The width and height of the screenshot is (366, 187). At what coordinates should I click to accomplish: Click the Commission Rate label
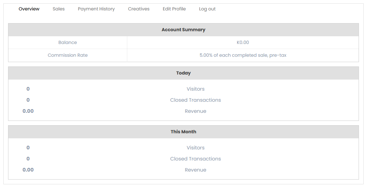coord(68,55)
